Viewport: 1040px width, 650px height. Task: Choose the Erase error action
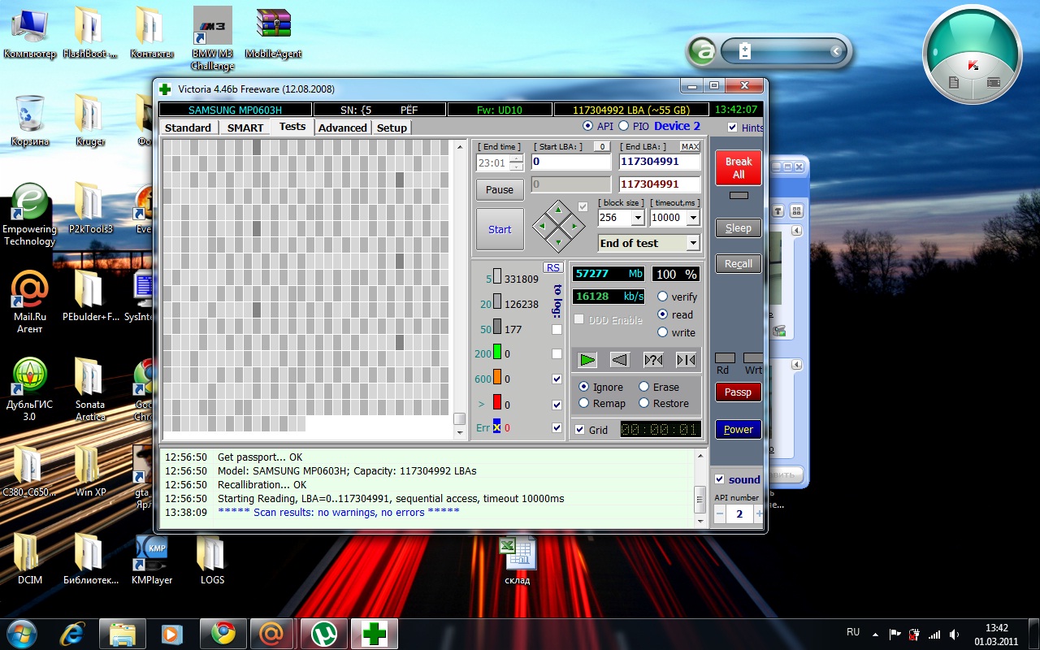(643, 387)
